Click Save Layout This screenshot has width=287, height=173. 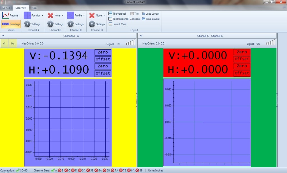[x=151, y=19]
